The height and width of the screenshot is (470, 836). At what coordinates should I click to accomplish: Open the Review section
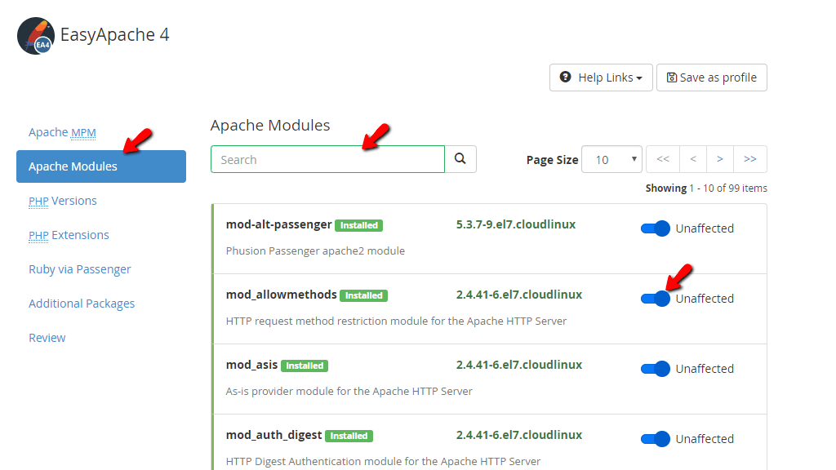47,338
